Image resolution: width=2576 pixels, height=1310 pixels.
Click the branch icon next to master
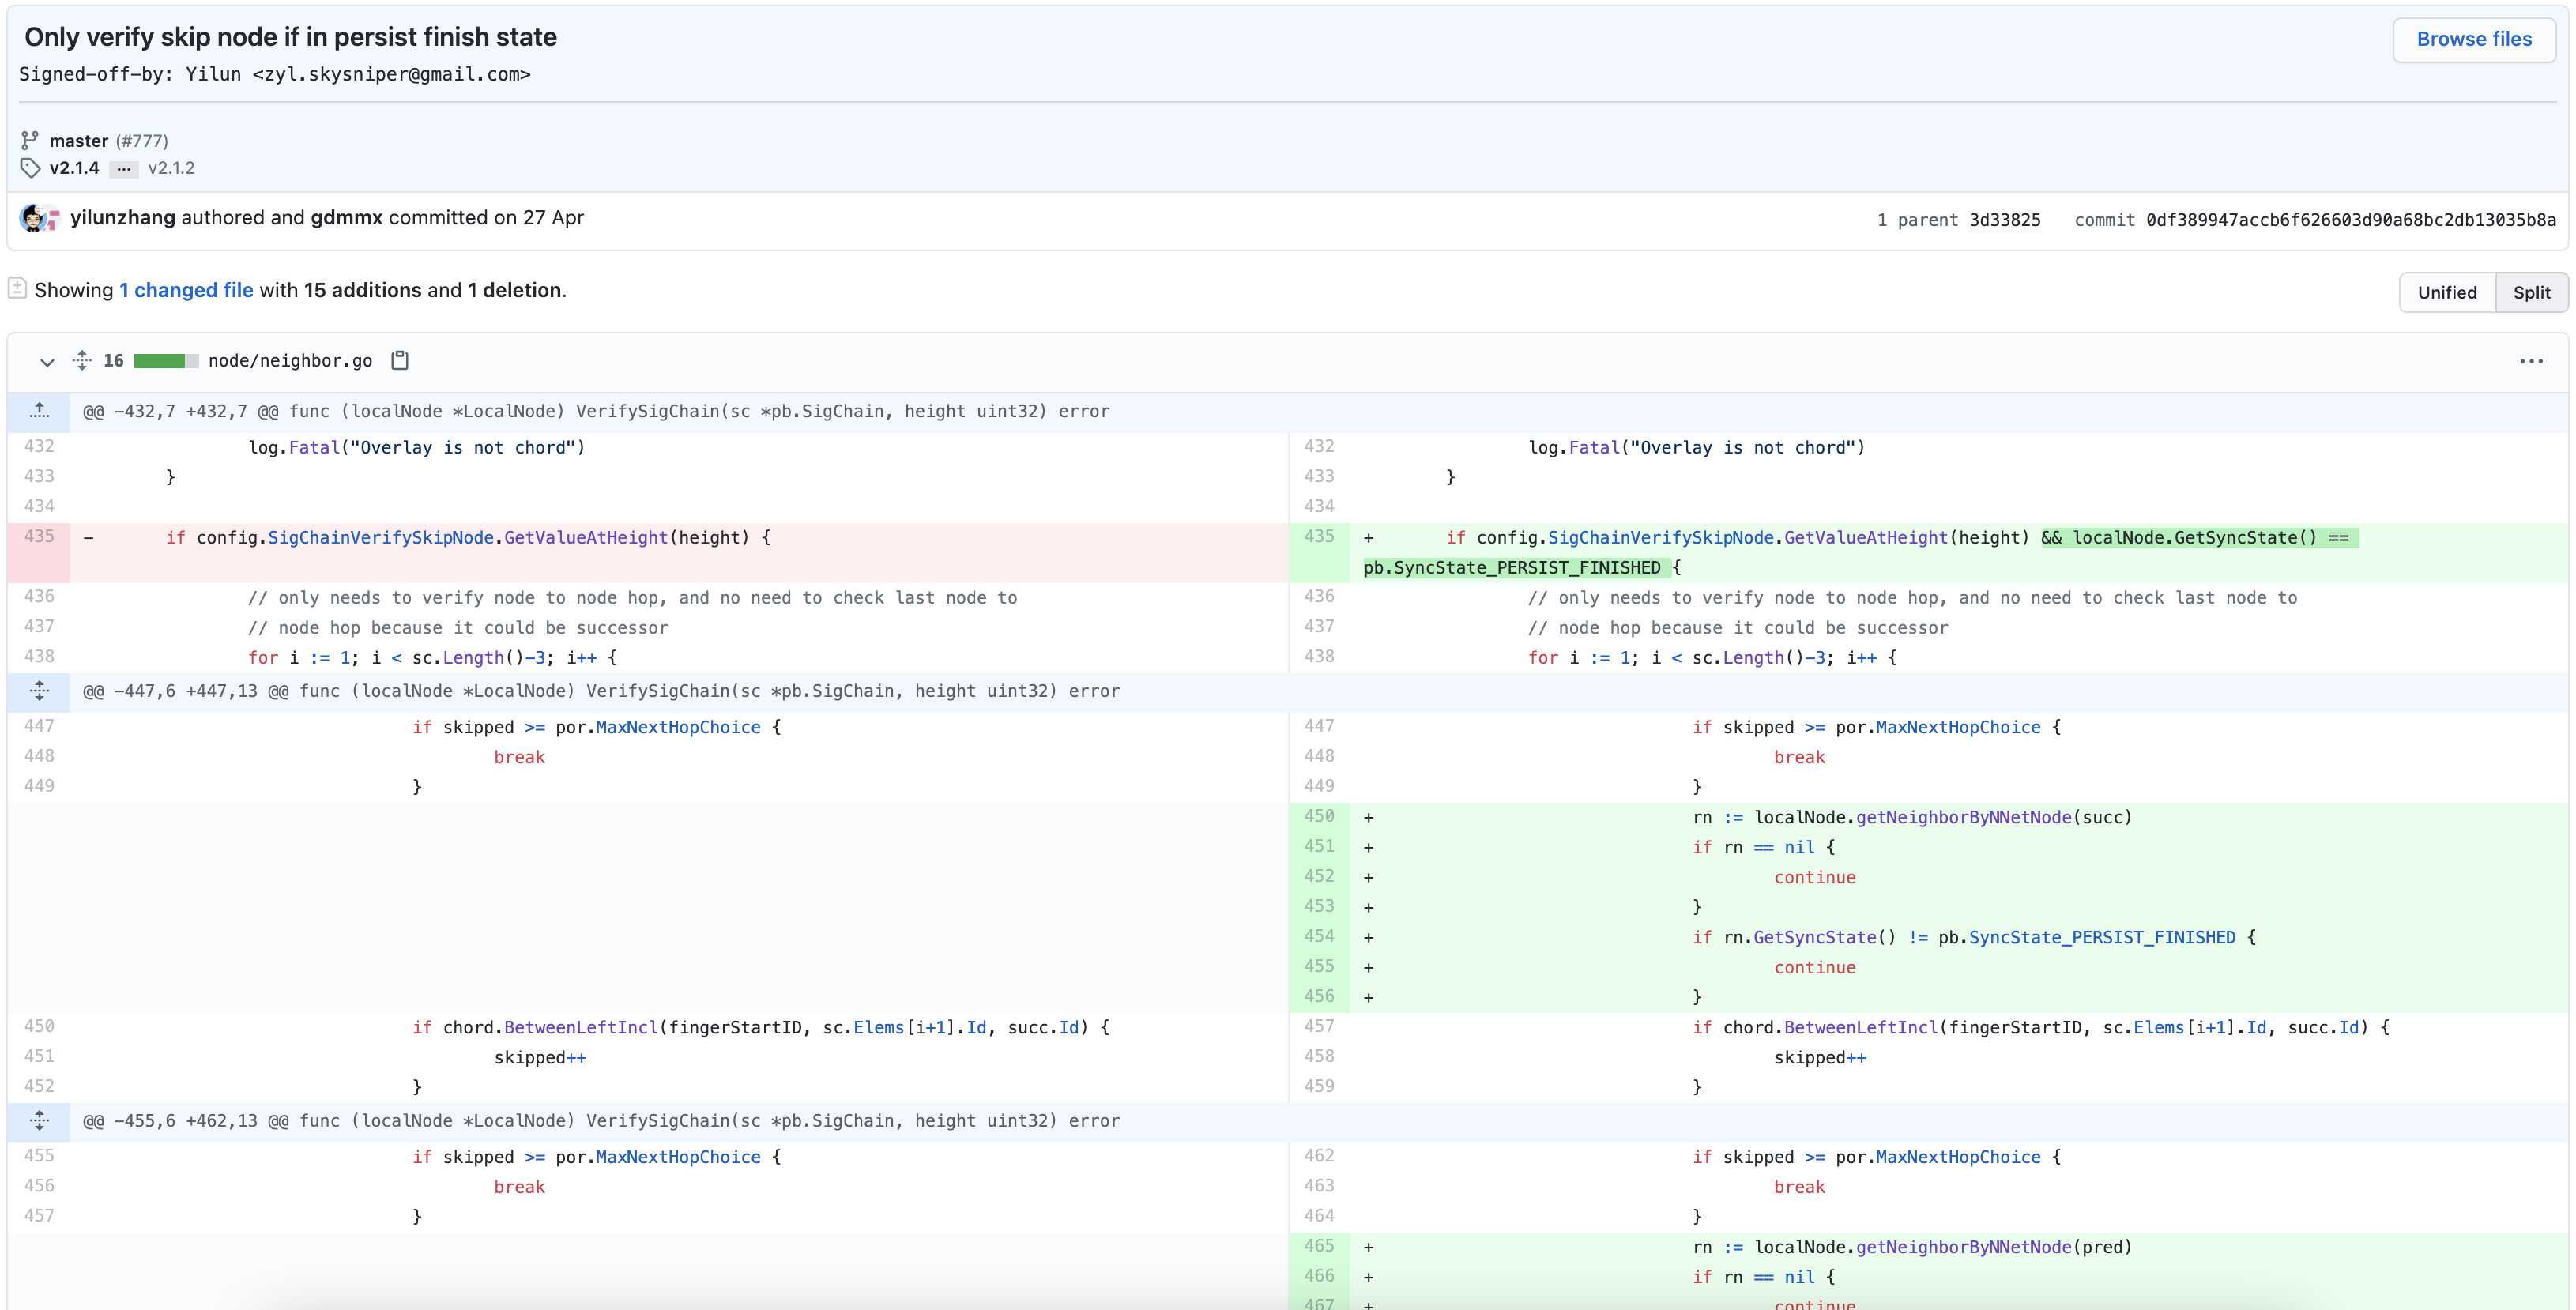tap(30, 140)
